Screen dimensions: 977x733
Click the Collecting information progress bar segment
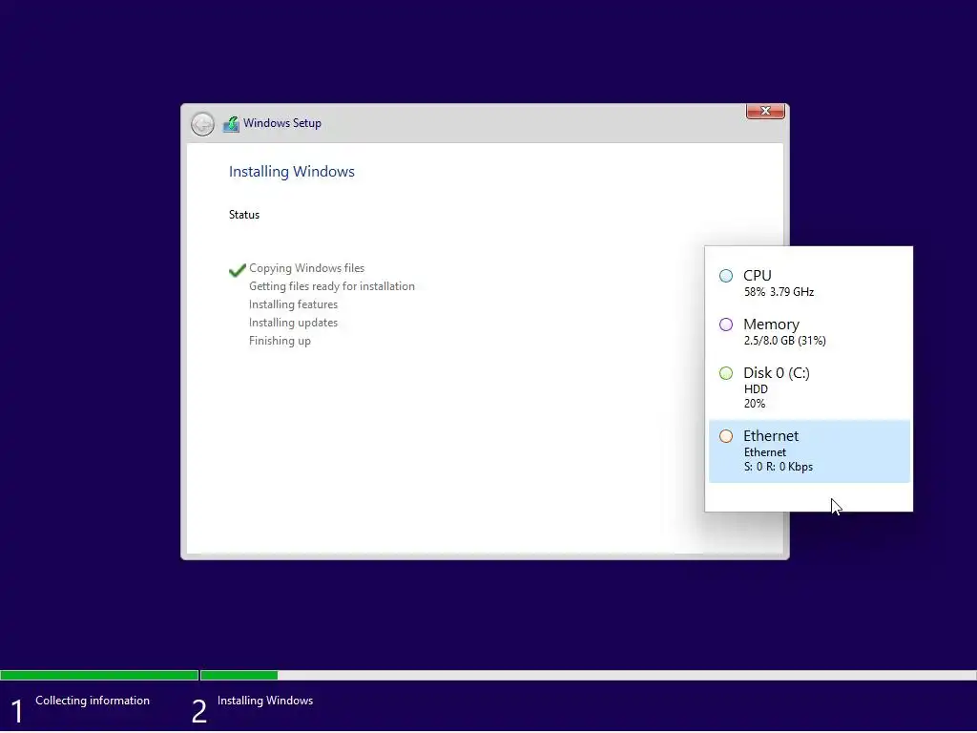(99, 675)
